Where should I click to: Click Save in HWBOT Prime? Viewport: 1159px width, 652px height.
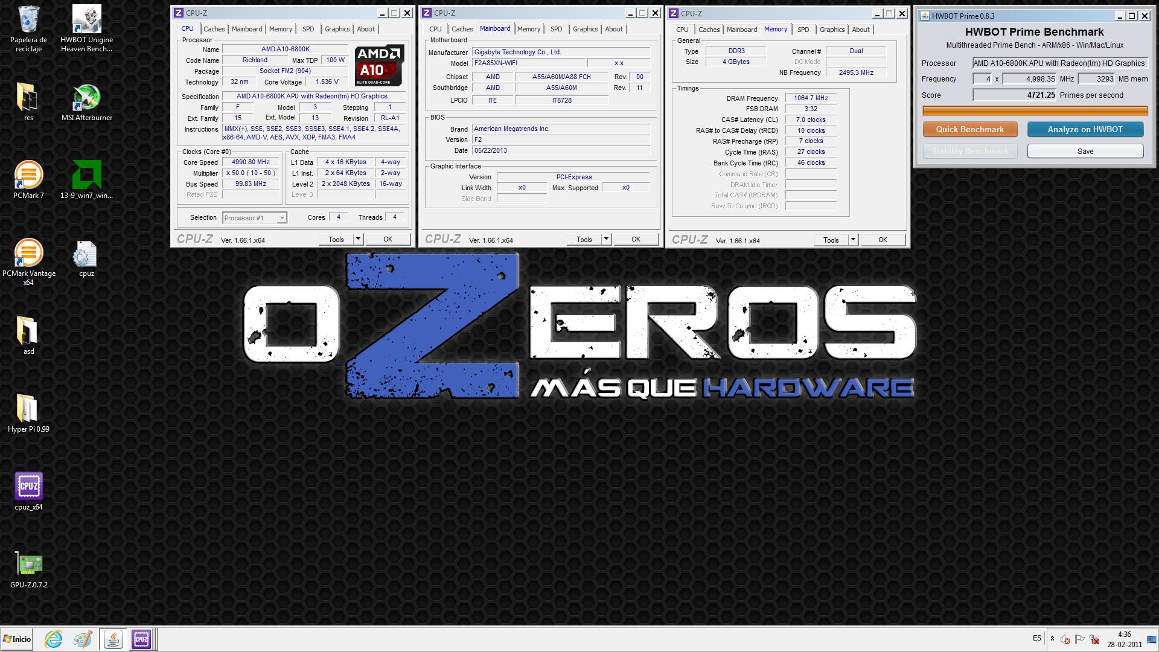1085,151
